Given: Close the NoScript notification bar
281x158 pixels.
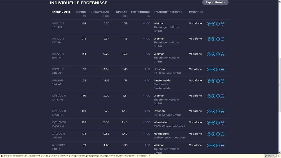Looking at the screenshot, I should coord(279,156).
